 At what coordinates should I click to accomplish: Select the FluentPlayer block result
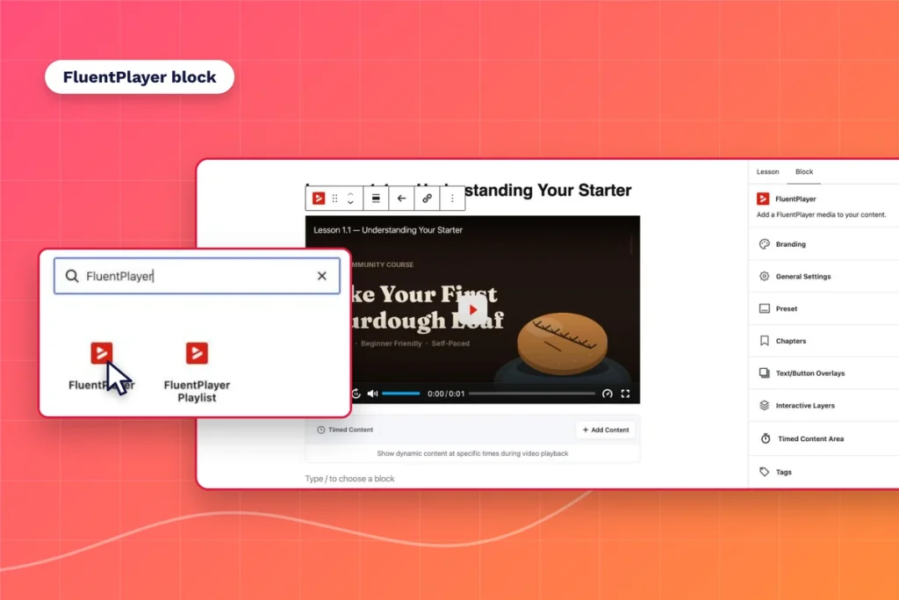pos(102,366)
